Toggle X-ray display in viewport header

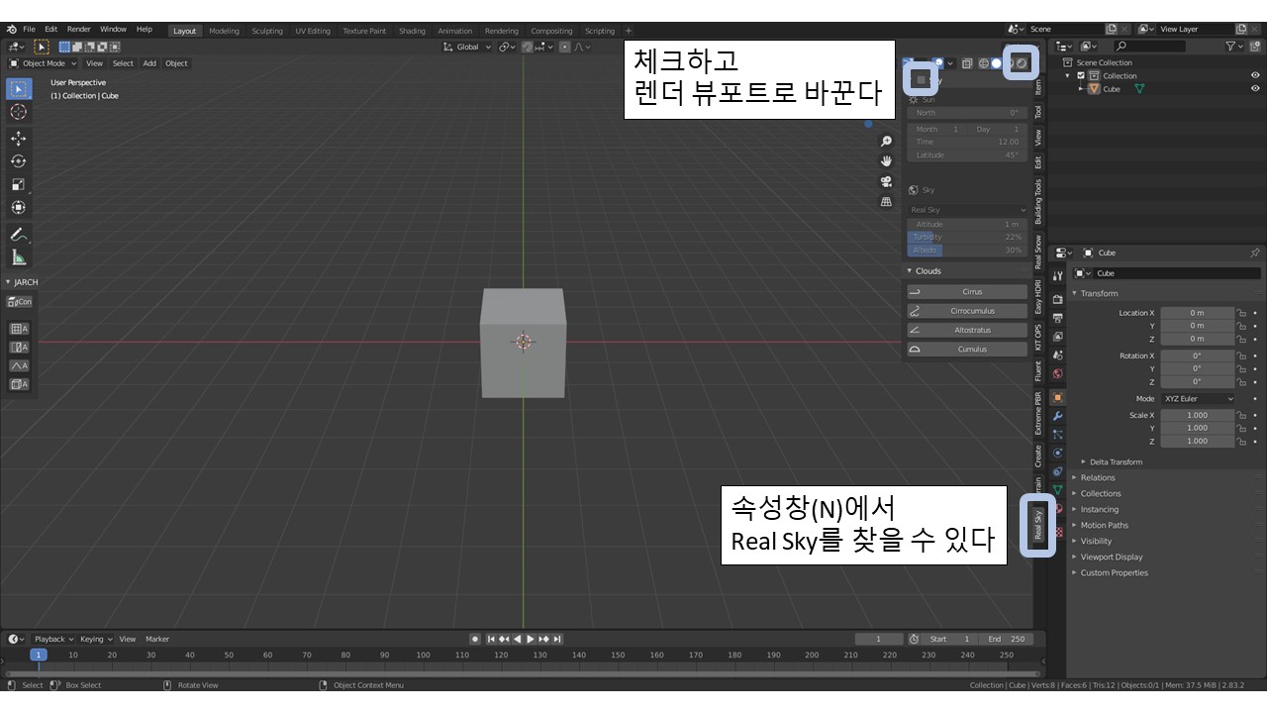point(967,63)
